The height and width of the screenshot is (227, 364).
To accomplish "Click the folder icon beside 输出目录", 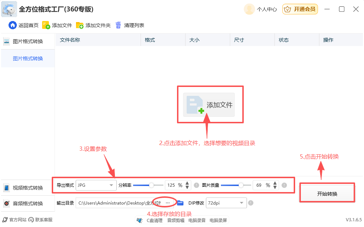I will click(x=180, y=202).
